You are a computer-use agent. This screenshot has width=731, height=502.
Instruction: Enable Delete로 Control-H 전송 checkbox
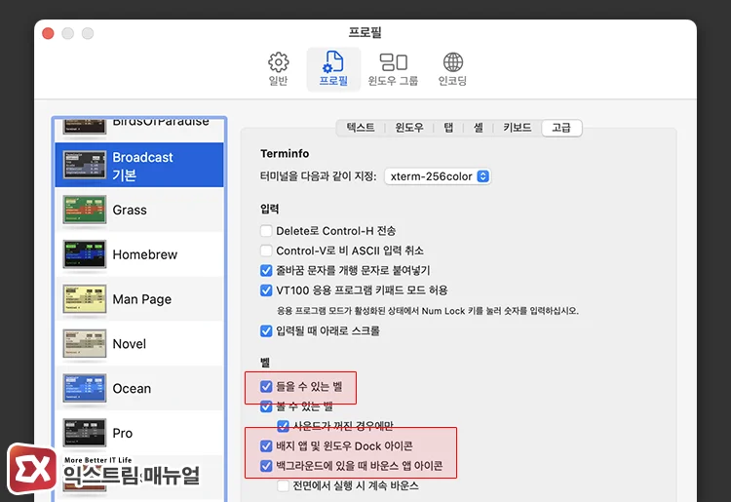pos(266,231)
